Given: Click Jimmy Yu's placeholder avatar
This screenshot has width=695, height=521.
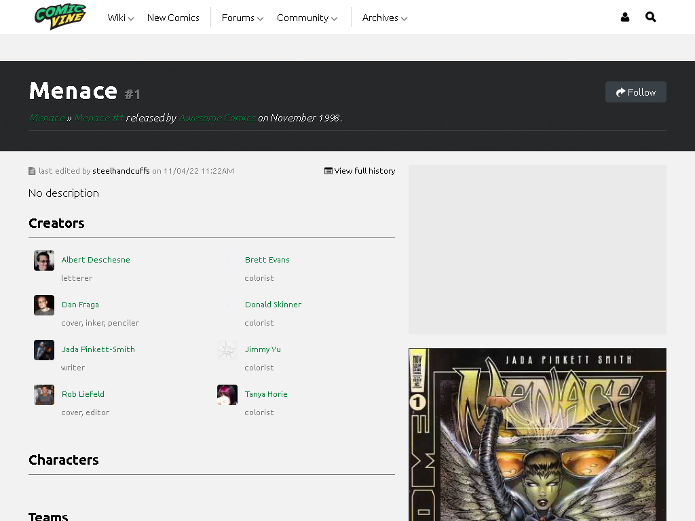Looking at the screenshot, I should tap(227, 350).
